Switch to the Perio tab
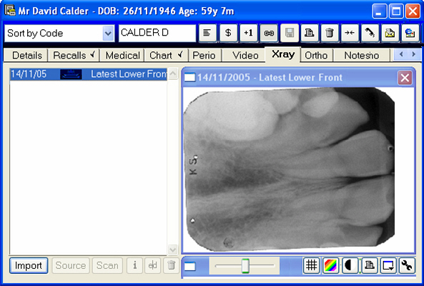This screenshot has width=424, height=286. (x=204, y=56)
